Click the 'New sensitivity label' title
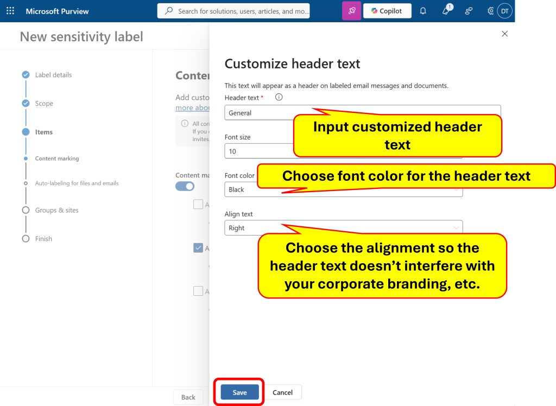This screenshot has height=406, width=556. [x=81, y=37]
